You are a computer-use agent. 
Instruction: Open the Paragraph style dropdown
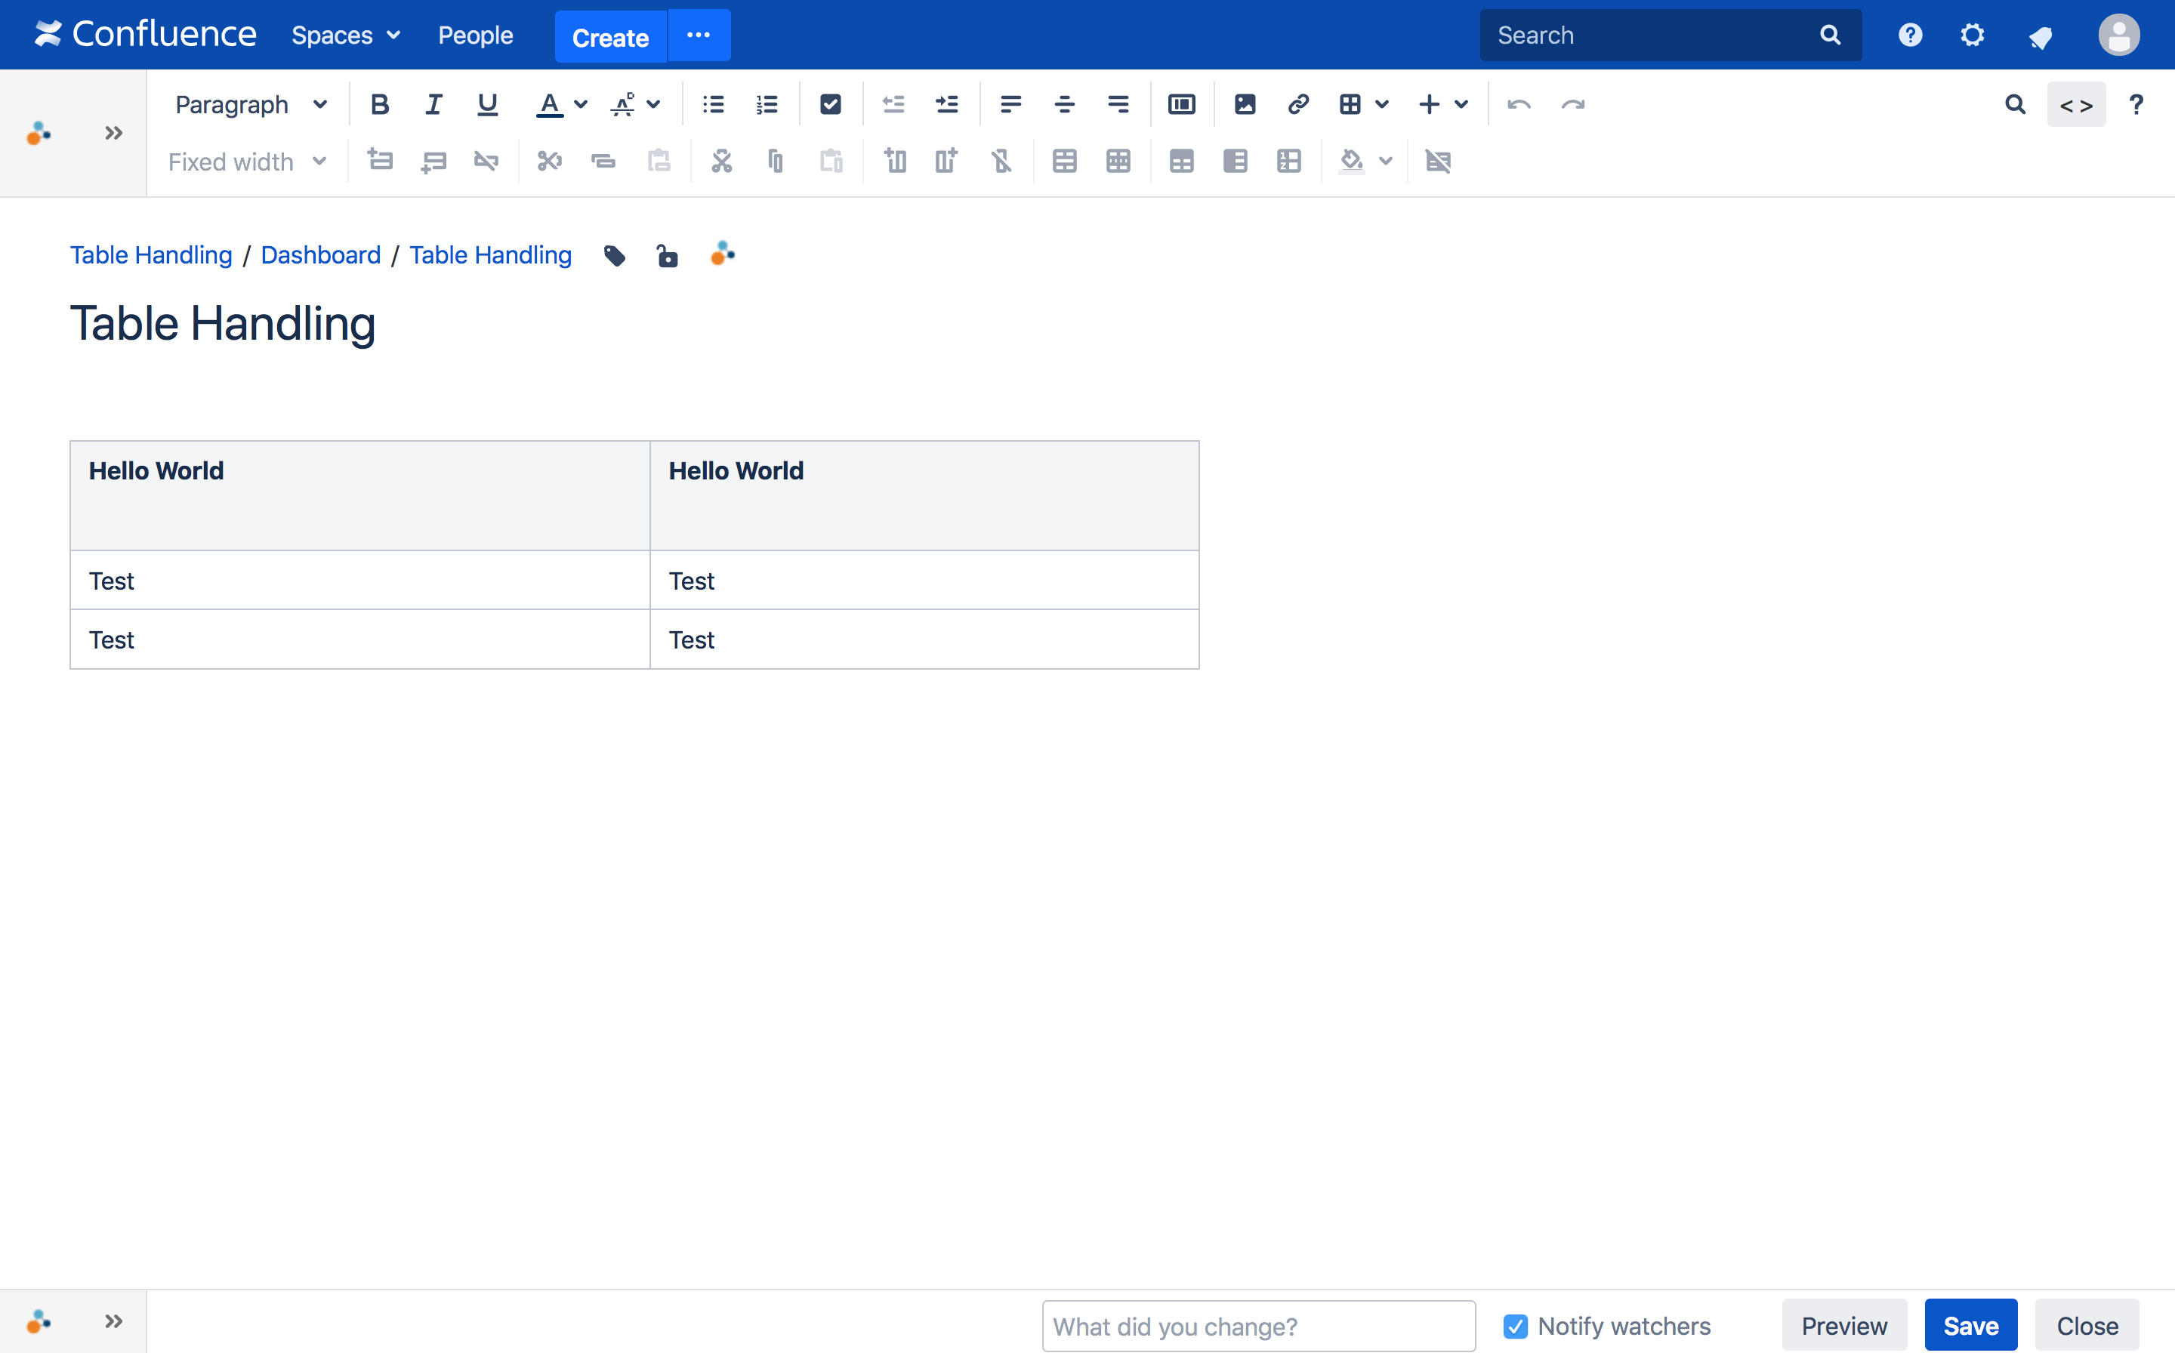pos(251,104)
